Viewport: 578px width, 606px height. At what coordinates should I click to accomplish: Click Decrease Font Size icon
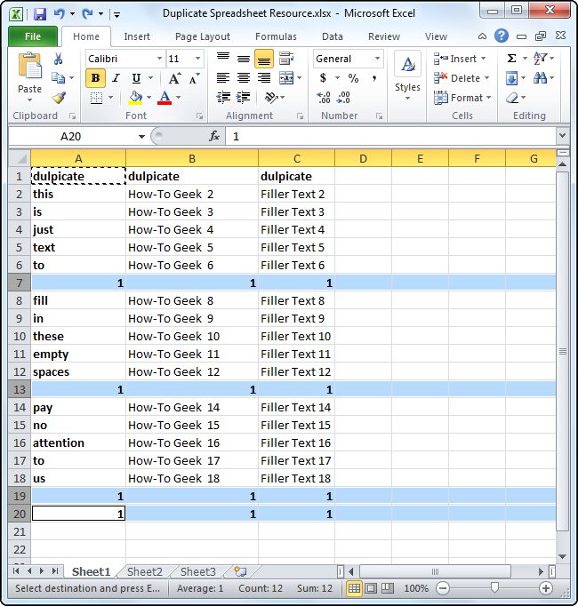(194, 78)
